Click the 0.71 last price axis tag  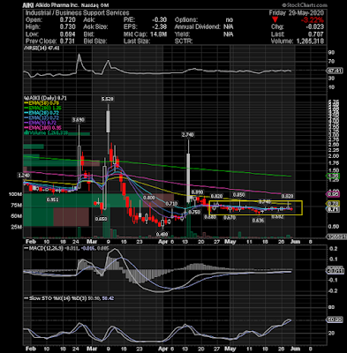[333, 209]
